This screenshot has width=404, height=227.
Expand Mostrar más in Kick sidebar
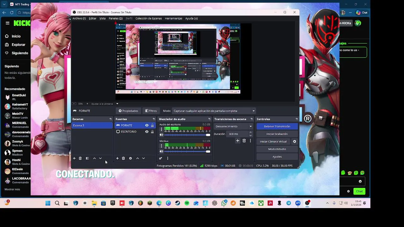coord(12,189)
